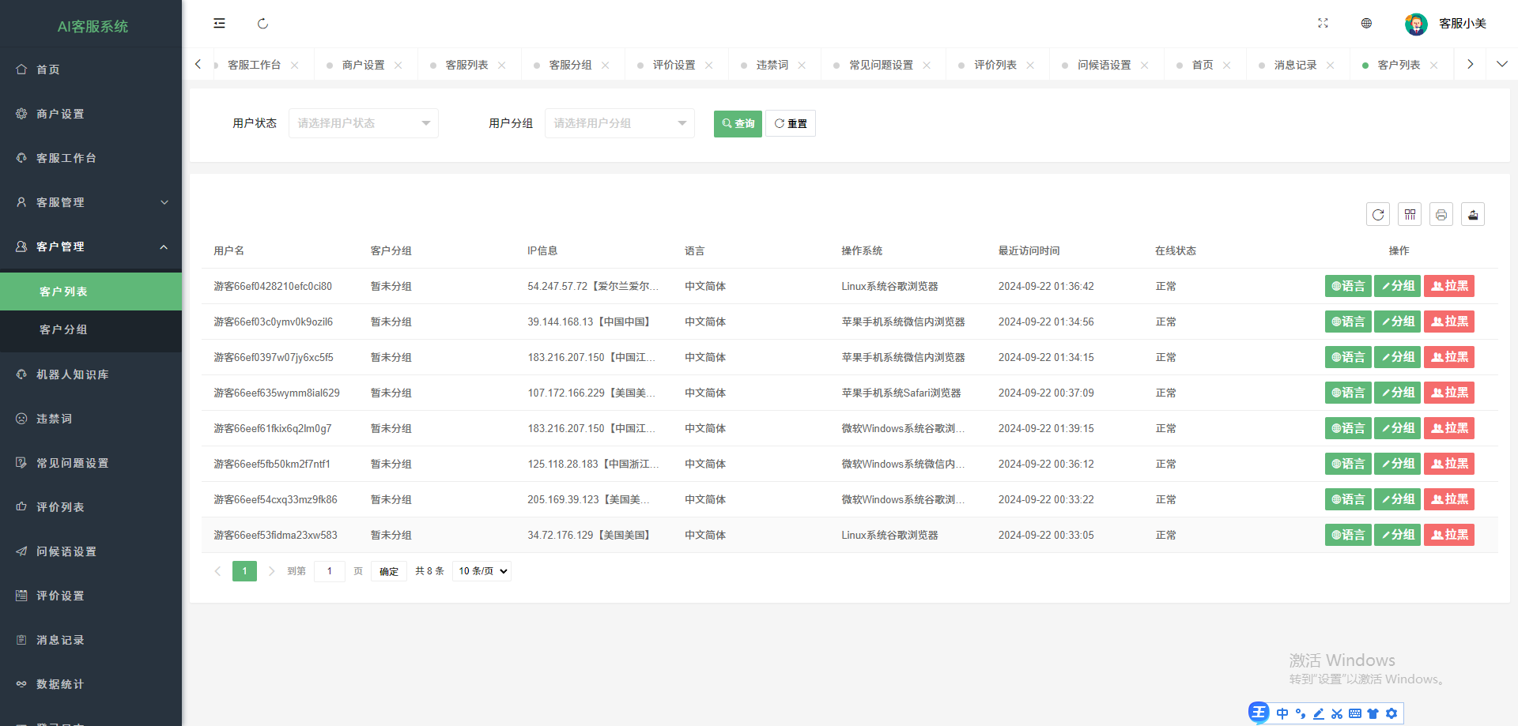Switch to the 首页 tab
Viewport: 1518px width, 726px height.
pos(1203,65)
